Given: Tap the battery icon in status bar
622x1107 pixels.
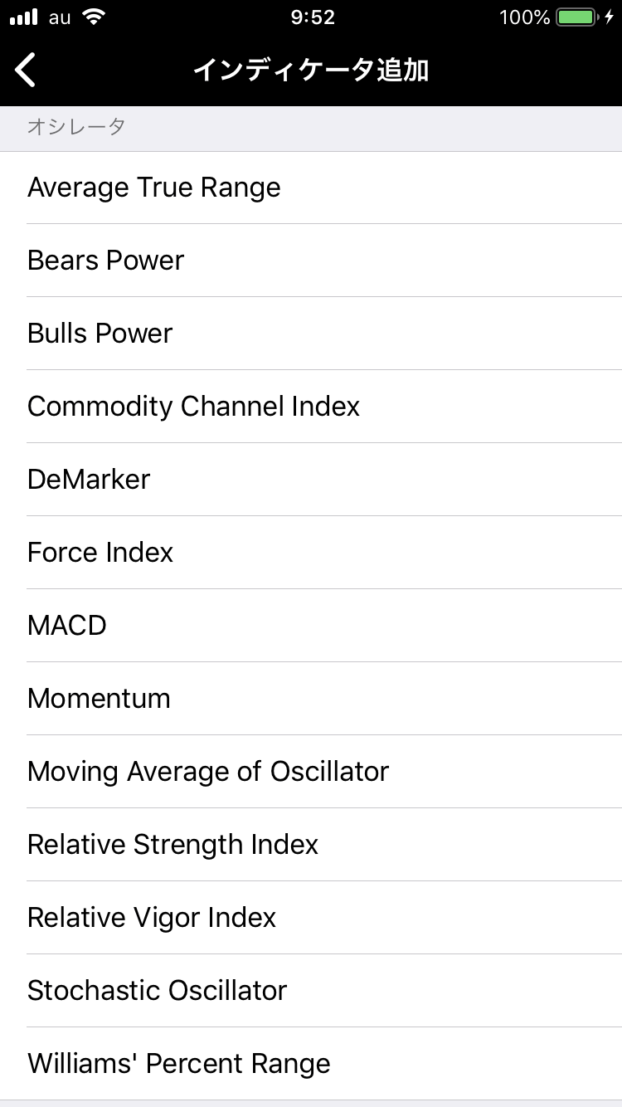Looking at the screenshot, I should (578, 17).
